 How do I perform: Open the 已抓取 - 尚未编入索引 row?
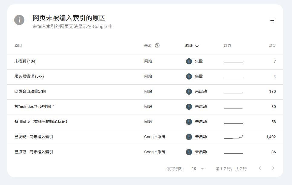[x=145, y=152]
